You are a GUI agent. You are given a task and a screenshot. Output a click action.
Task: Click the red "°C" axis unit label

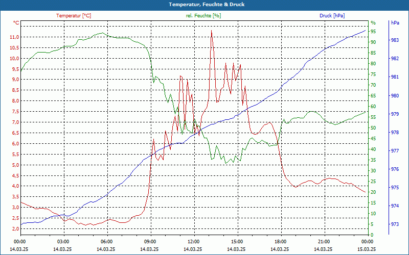[16, 23]
